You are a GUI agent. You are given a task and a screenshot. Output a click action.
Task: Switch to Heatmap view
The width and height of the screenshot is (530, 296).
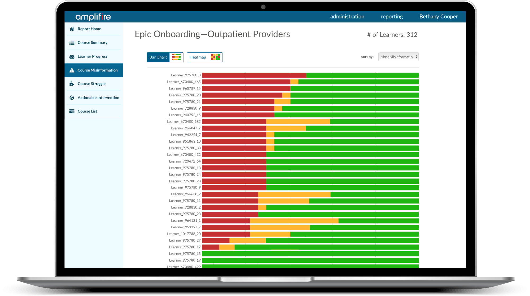(198, 57)
